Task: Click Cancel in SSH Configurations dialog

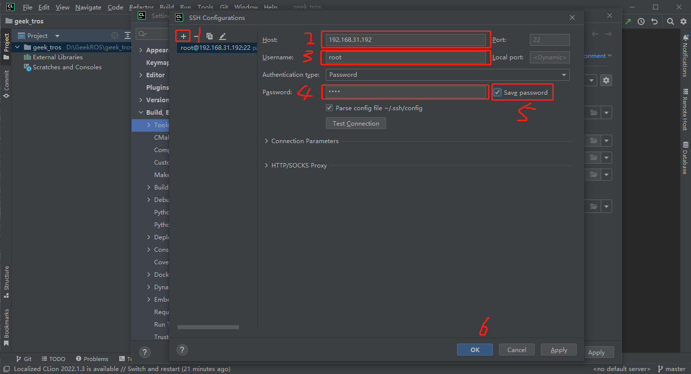Action: tap(517, 350)
